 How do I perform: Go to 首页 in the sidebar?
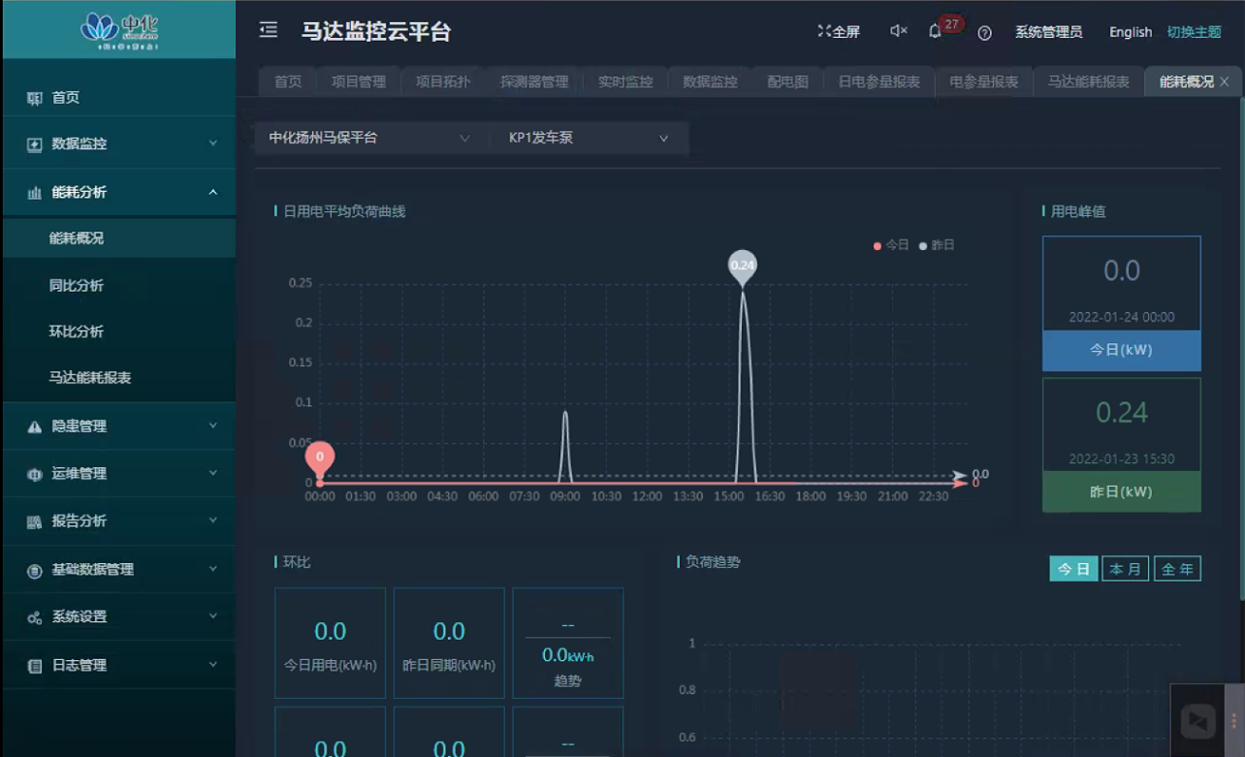[x=66, y=98]
